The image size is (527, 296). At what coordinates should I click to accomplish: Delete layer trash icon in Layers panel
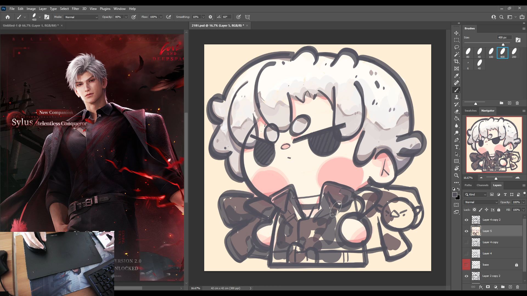point(518,287)
